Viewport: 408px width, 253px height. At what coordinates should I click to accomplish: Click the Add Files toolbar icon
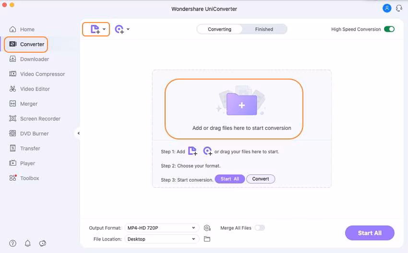point(95,29)
